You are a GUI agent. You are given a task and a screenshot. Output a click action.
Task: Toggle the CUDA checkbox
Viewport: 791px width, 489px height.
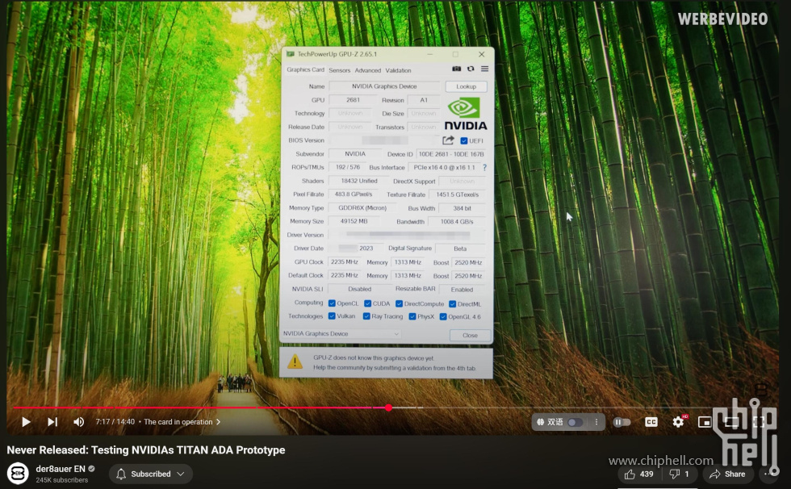pyautogui.click(x=368, y=303)
